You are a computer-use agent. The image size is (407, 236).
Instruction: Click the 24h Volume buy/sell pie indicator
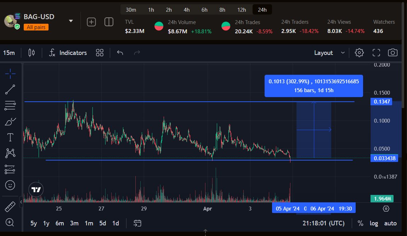(159, 26)
